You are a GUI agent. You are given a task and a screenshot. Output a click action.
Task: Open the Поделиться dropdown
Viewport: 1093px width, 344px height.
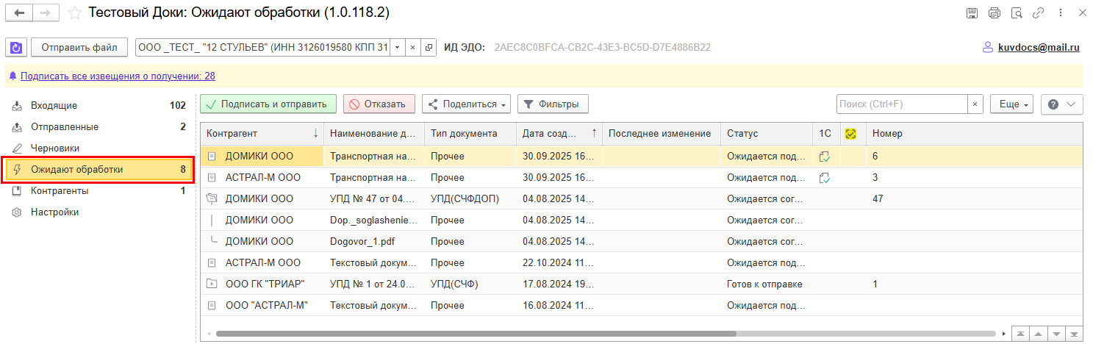(466, 104)
